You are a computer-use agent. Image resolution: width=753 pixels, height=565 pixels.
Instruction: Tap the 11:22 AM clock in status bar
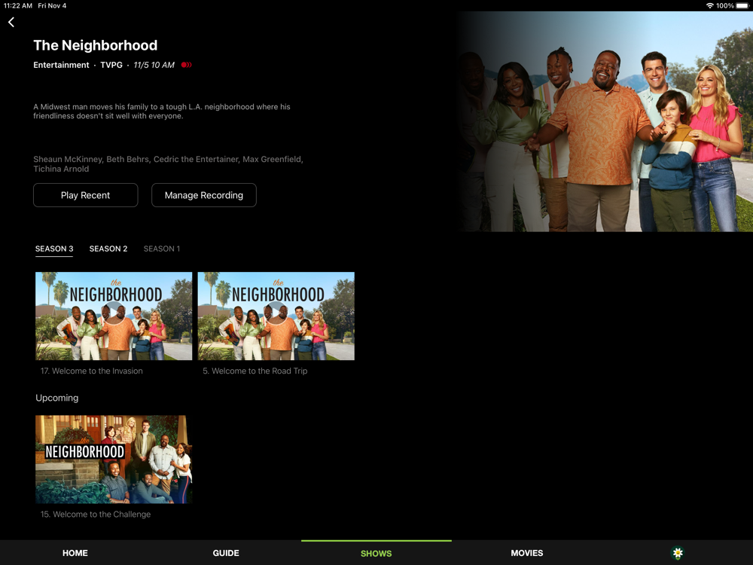tap(18, 6)
